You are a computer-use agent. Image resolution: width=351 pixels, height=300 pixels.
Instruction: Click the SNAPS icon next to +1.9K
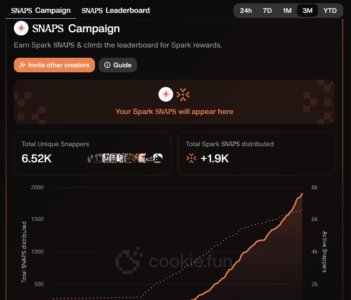tap(191, 158)
